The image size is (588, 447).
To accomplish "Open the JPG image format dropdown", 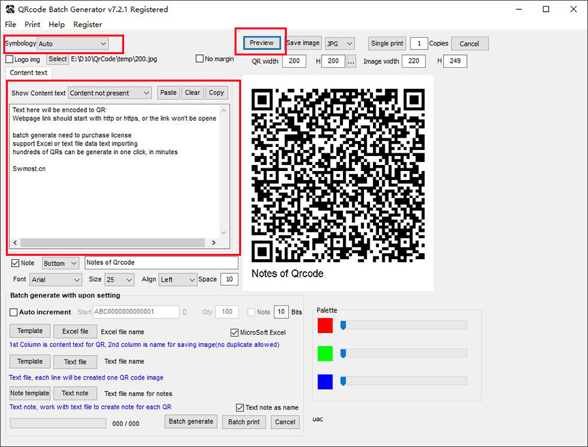I will point(339,44).
